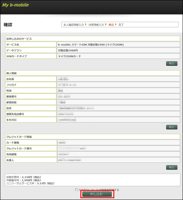183x200 pixels.
Task: Tick the customer mail delivery checkbox
Action: click(x=76, y=190)
